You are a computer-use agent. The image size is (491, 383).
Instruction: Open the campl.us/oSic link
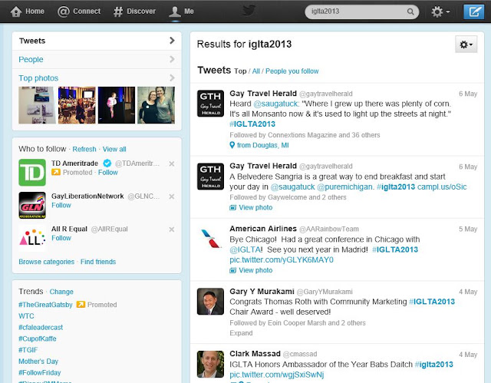coord(442,187)
